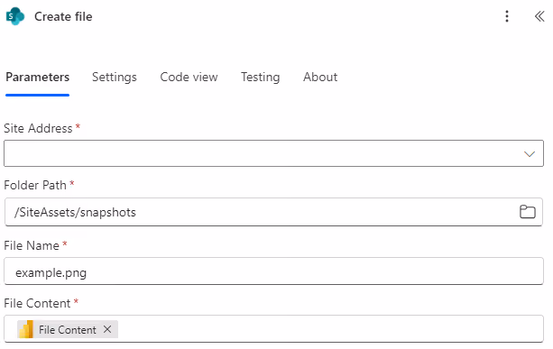The width and height of the screenshot is (553, 349).
Task: Click the Create file title text
Action: point(63,16)
